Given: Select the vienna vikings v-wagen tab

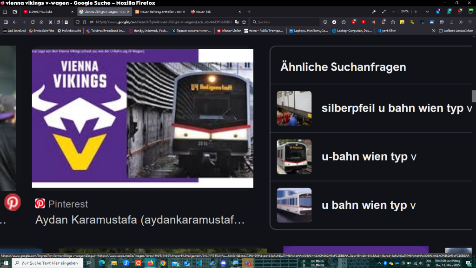Looking at the screenshot, I should point(104,12).
